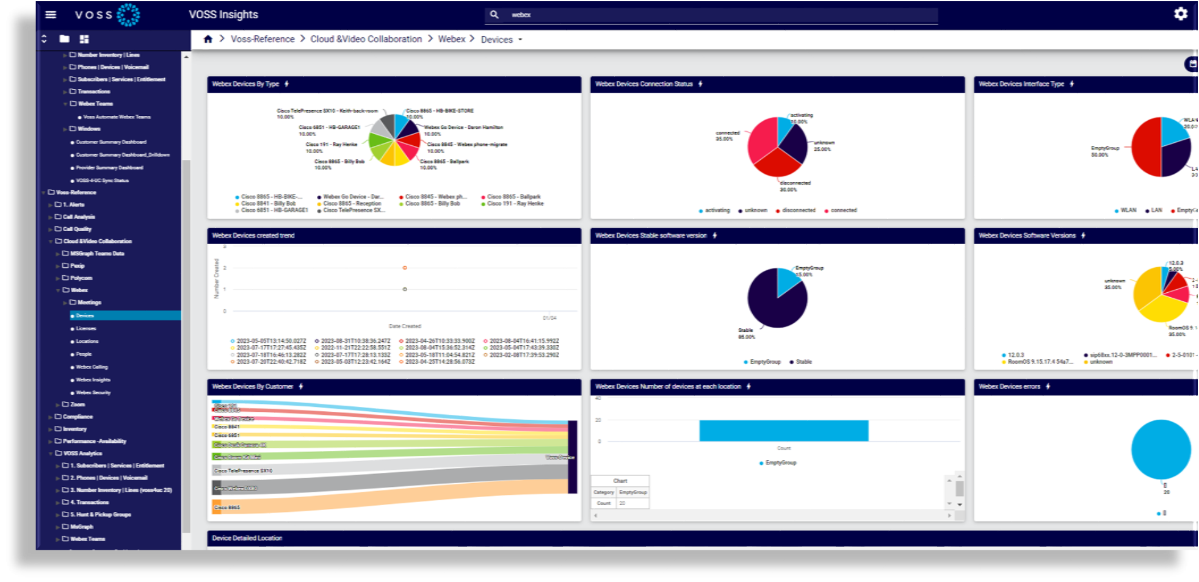This screenshot has height=582, width=1199.
Task: Open the hamburger main menu
Action: [51, 15]
